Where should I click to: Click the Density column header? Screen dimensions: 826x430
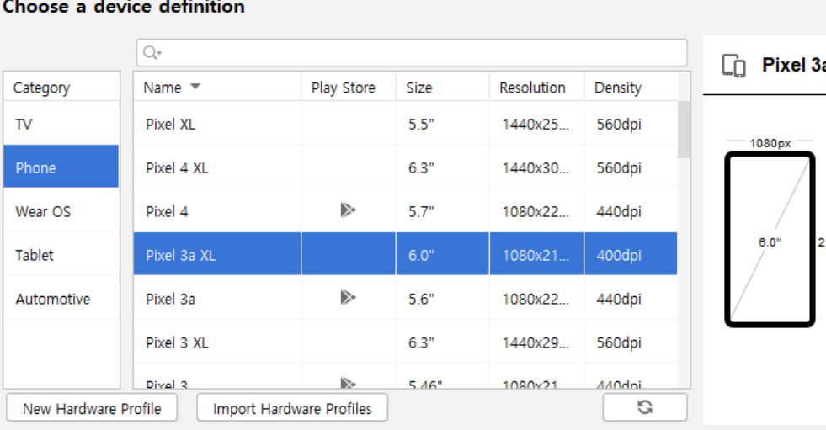[631, 88]
